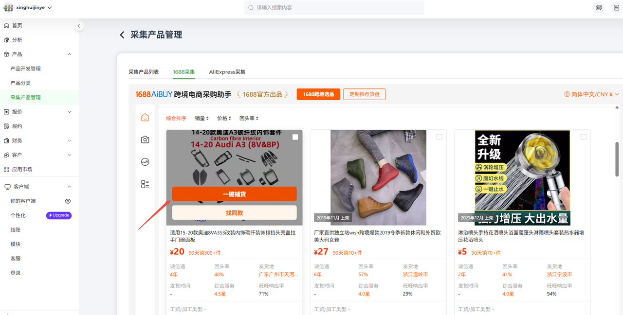
Task: Open the 简体中文/CNY language dropdown
Action: click(x=592, y=94)
